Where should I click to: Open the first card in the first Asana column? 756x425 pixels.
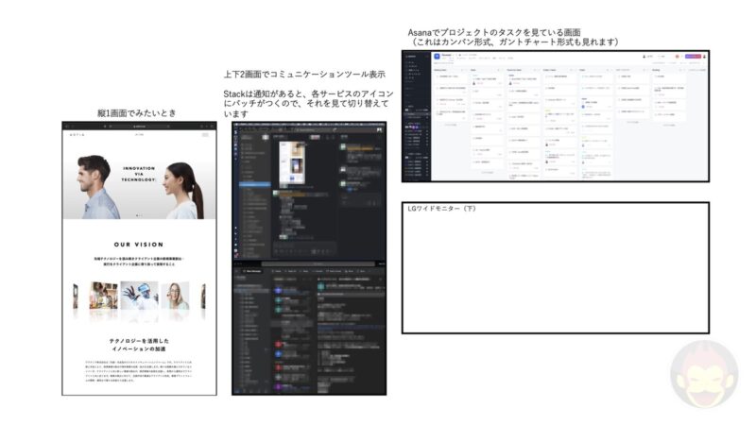(451, 76)
